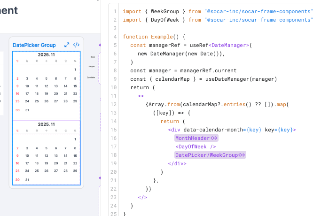Open the code view icon for DatePicker Group
The width and height of the screenshot is (313, 216).
tap(76, 45)
